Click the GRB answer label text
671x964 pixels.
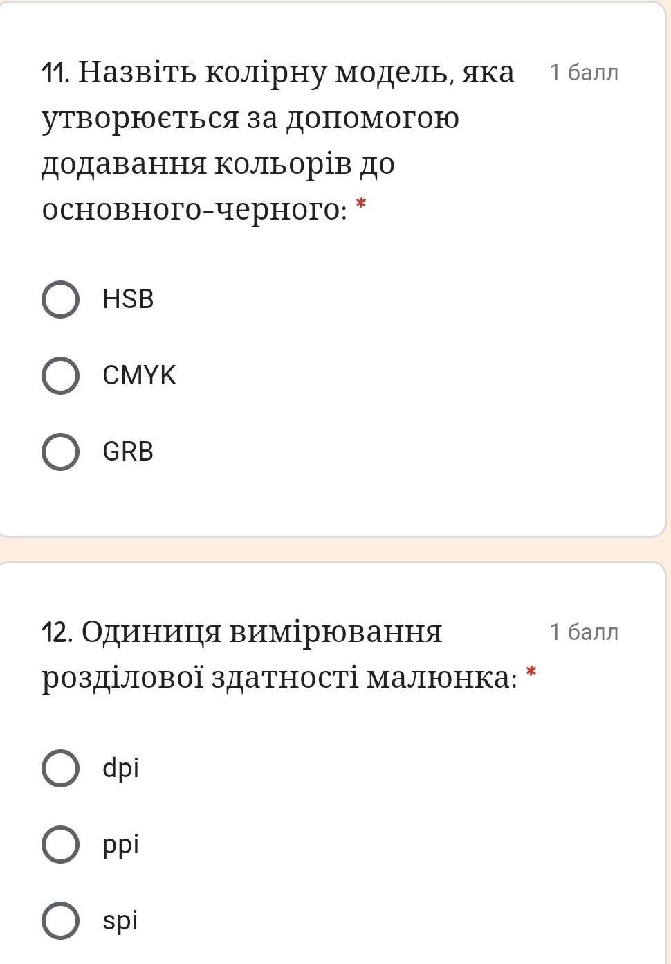click(x=128, y=452)
